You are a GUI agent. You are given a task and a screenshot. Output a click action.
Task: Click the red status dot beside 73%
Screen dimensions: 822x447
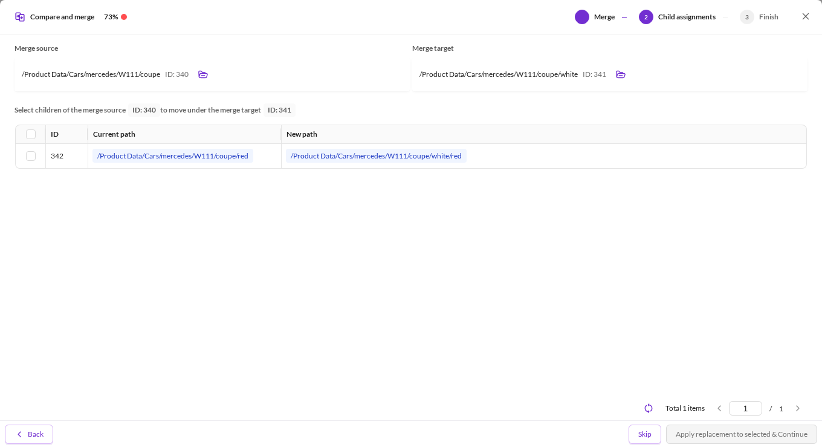[124, 17]
